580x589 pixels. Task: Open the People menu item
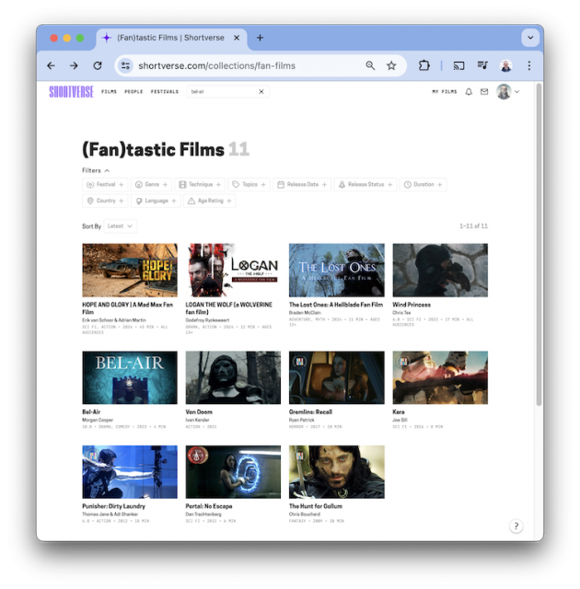133,92
